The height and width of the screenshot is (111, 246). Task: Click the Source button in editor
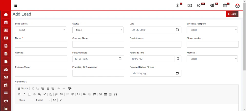coord(23,88)
